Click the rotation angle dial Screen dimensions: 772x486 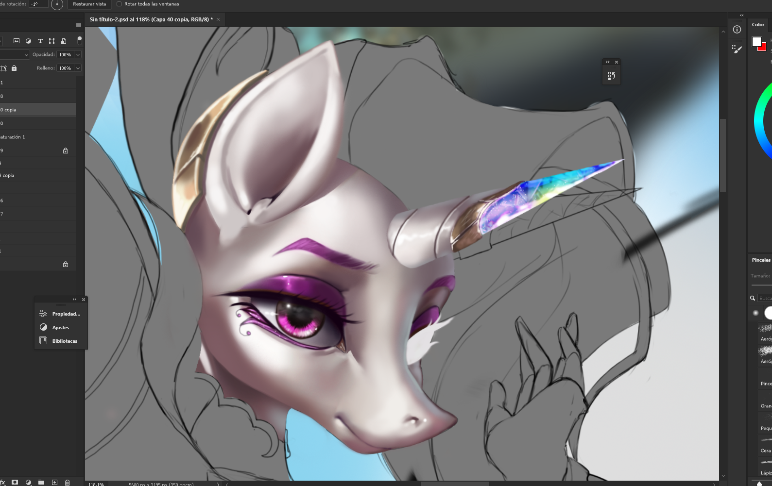(x=57, y=4)
